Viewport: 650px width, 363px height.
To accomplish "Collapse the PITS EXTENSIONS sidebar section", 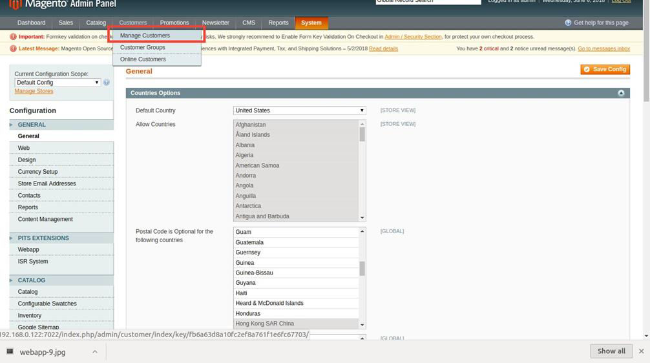I will click(12, 238).
